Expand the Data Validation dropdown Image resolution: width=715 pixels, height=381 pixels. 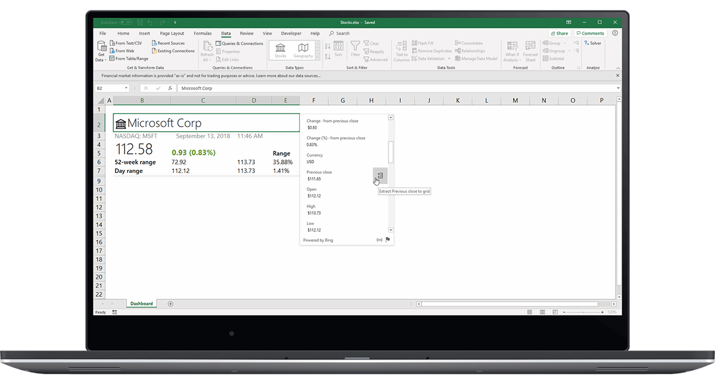point(449,58)
